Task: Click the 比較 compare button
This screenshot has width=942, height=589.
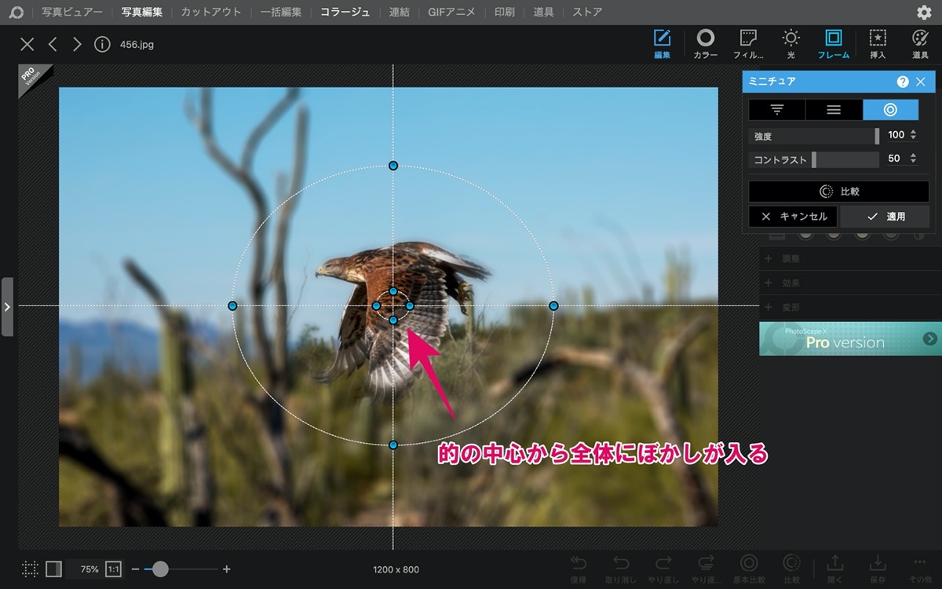Action: pos(838,192)
